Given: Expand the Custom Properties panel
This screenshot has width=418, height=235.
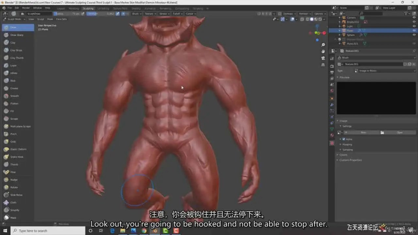Looking at the screenshot, I should (350, 160).
